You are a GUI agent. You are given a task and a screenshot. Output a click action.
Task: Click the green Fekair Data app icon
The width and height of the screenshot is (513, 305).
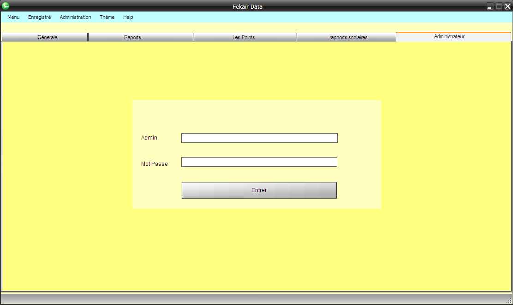(x=6, y=6)
